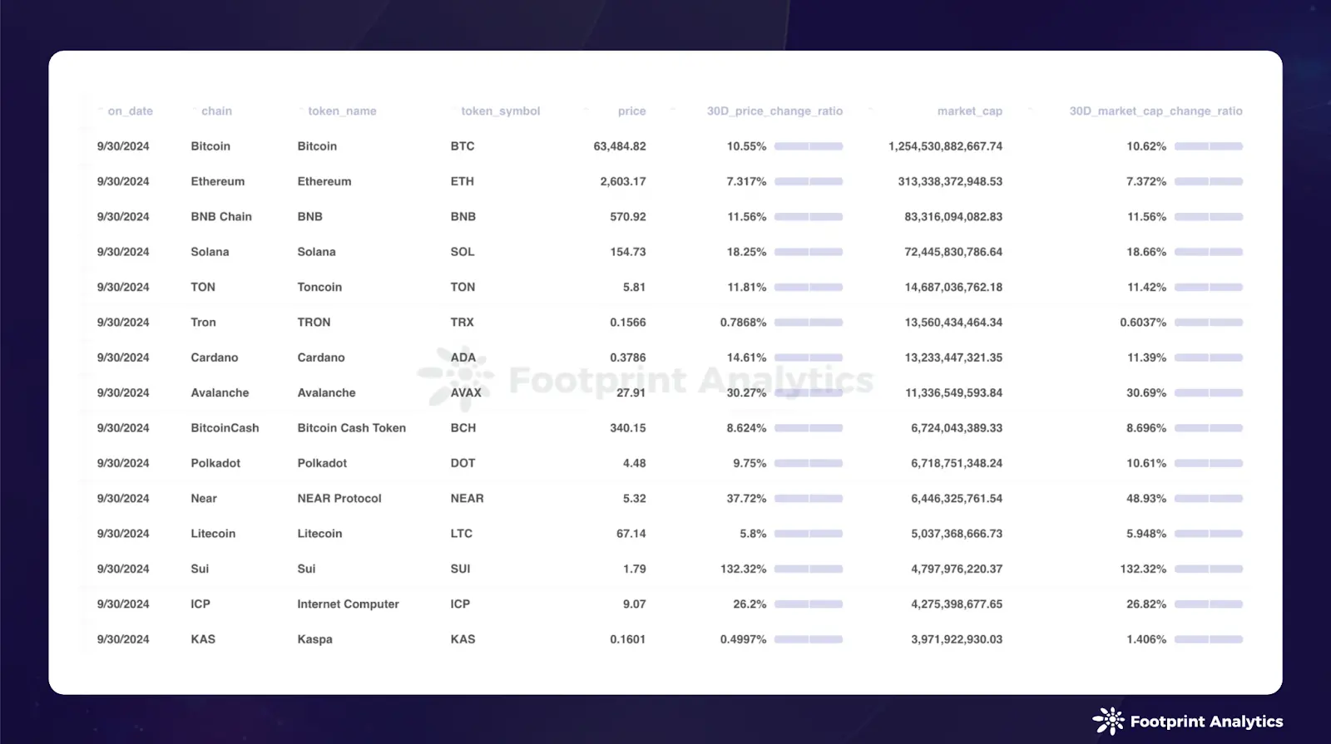
Task: Sort by the market_cap column header
Action: (x=969, y=111)
